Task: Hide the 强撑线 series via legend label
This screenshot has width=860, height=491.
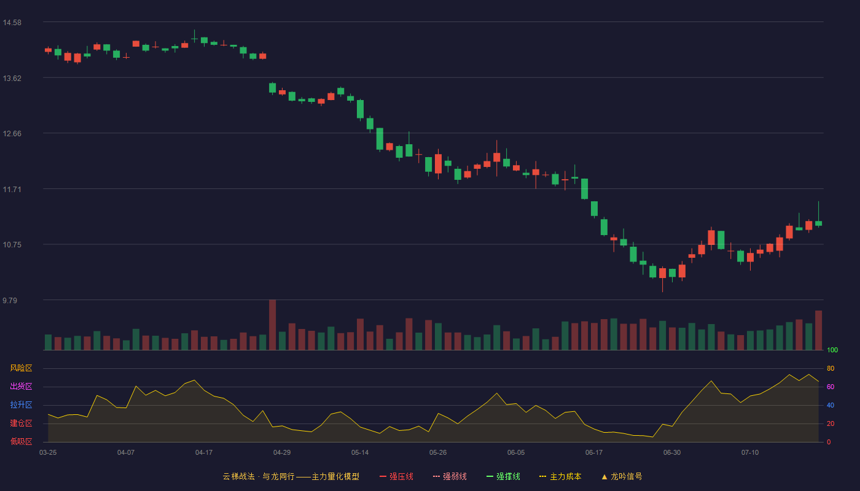Action: pyautogui.click(x=508, y=476)
